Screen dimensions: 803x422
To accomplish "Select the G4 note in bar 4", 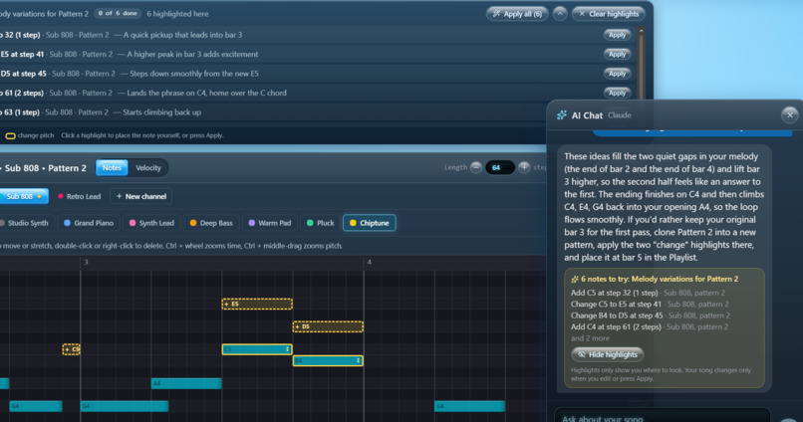I will tap(469, 406).
